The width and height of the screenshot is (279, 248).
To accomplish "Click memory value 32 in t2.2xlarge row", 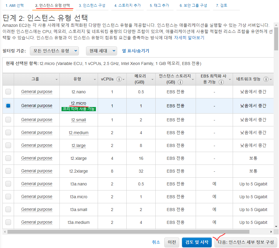I will [x=141, y=171].
